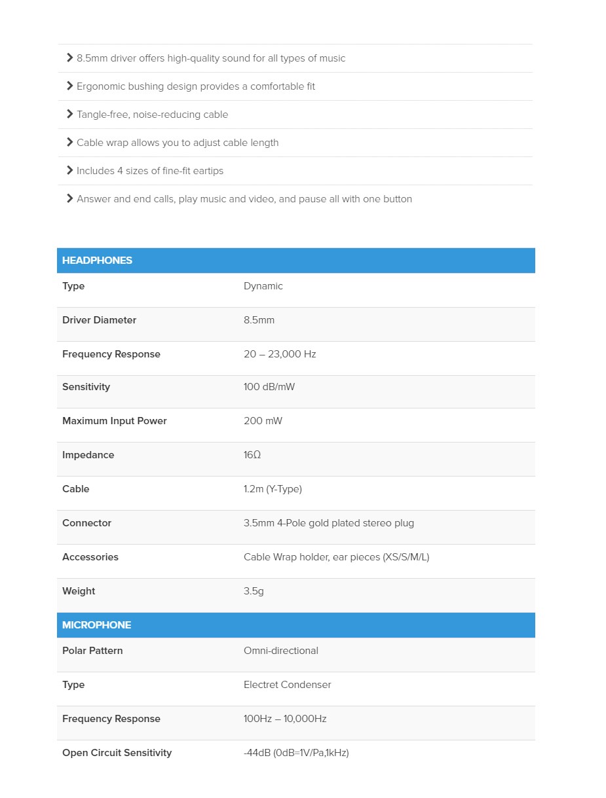606x798 pixels.
Task: Click the Impedance 16Ω value
Action: tap(252, 455)
